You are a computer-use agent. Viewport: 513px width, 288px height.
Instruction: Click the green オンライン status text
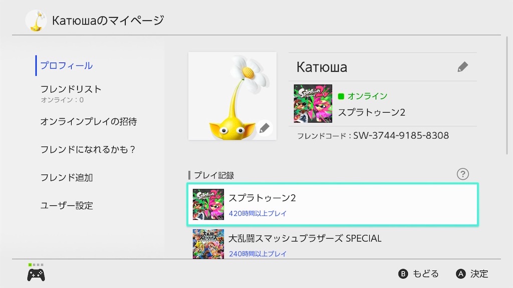click(x=367, y=96)
